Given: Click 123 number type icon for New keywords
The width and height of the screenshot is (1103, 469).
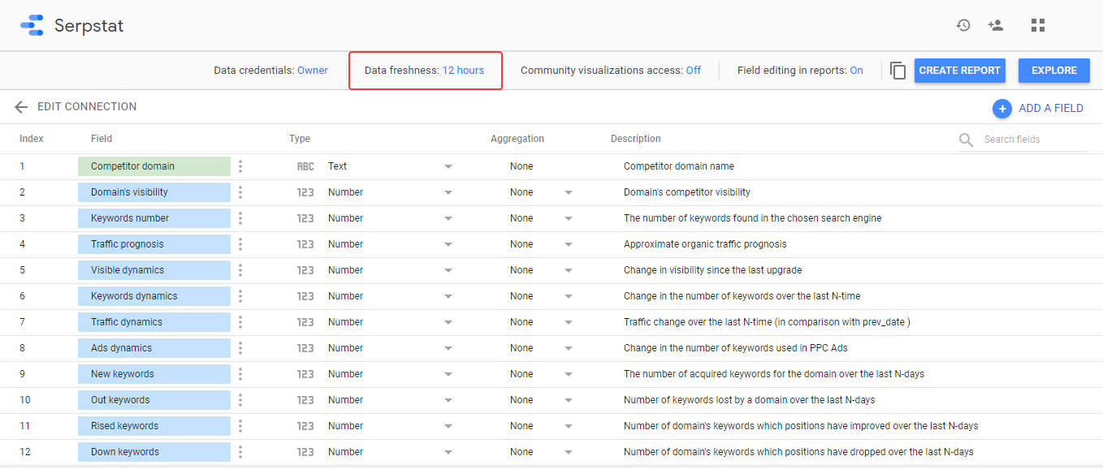Looking at the screenshot, I should point(305,374).
